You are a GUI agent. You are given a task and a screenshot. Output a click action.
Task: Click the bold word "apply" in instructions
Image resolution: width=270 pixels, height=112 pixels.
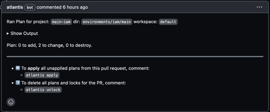click(33, 68)
